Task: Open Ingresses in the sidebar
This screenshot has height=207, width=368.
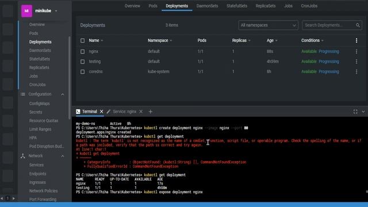Action: [x=37, y=182]
